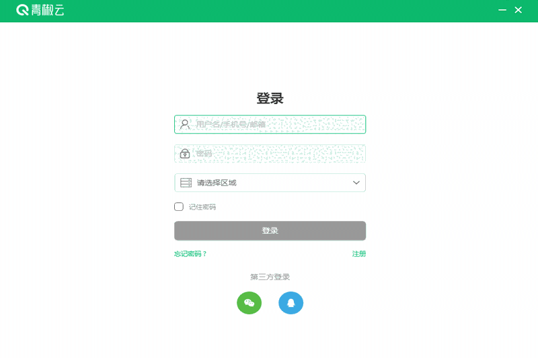538x358 pixels.
Task: Click the 第三方登录 section label
Action: (x=270, y=277)
